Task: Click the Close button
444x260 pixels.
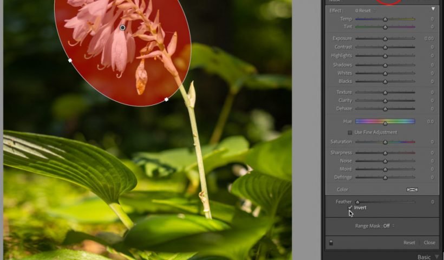Action: 429,243
